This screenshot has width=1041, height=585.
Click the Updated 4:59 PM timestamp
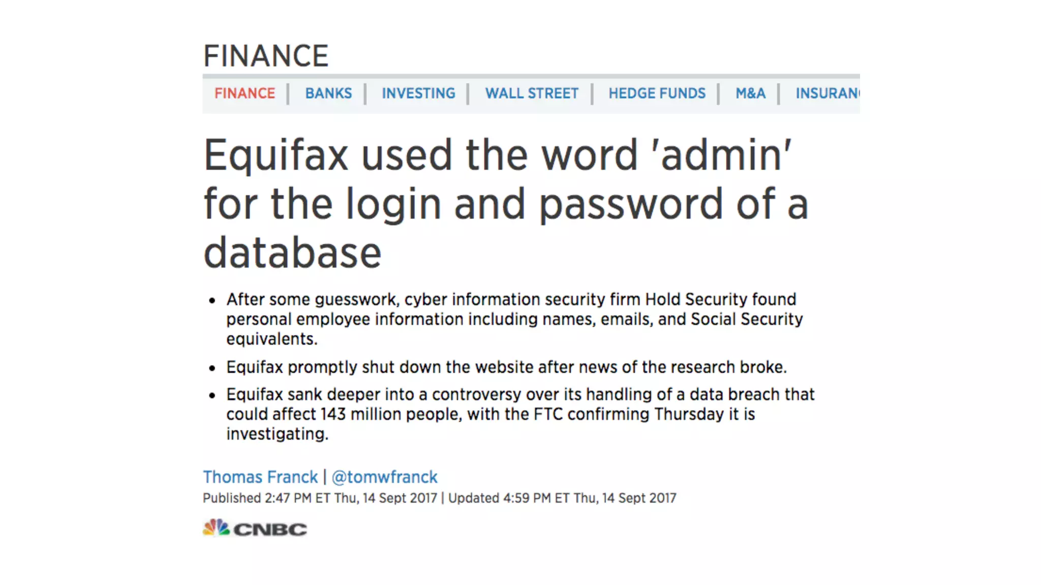point(562,498)
